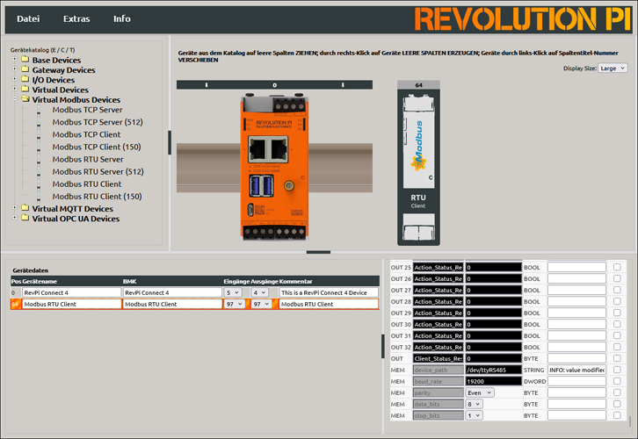
Task: Edit the Client_Status_Reset value field
Action: coord(493,358)
